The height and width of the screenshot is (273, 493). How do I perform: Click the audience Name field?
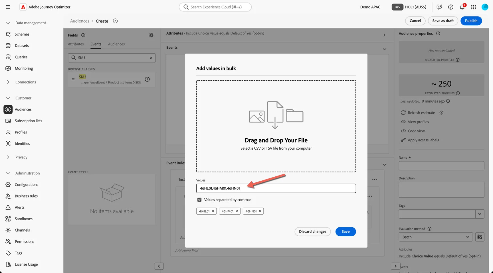click(441, 166)
